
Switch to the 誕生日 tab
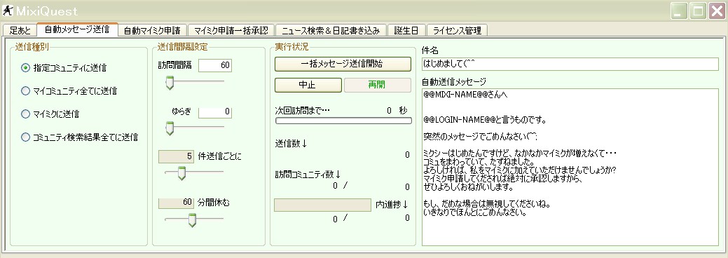point(406,31)
